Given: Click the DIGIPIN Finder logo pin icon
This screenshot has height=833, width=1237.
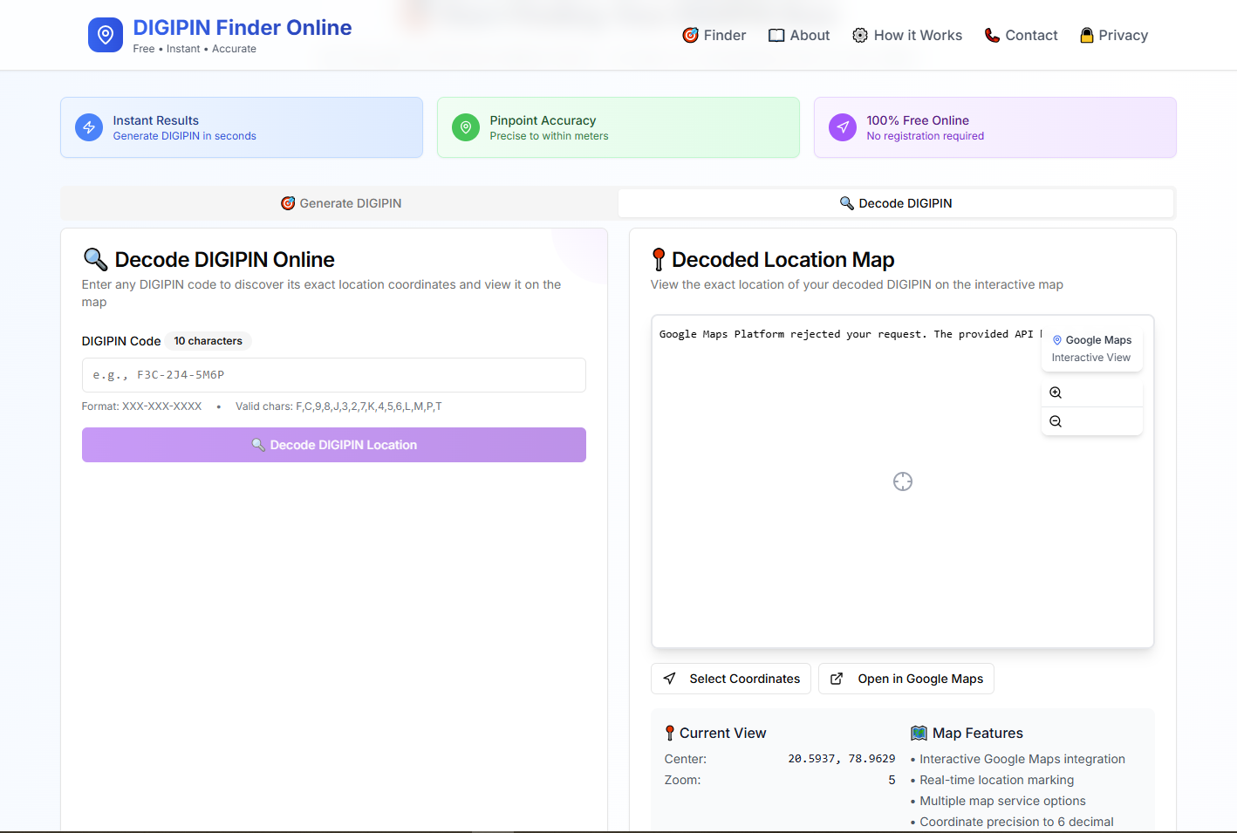Looking at the screenshot, I should 106,35.
